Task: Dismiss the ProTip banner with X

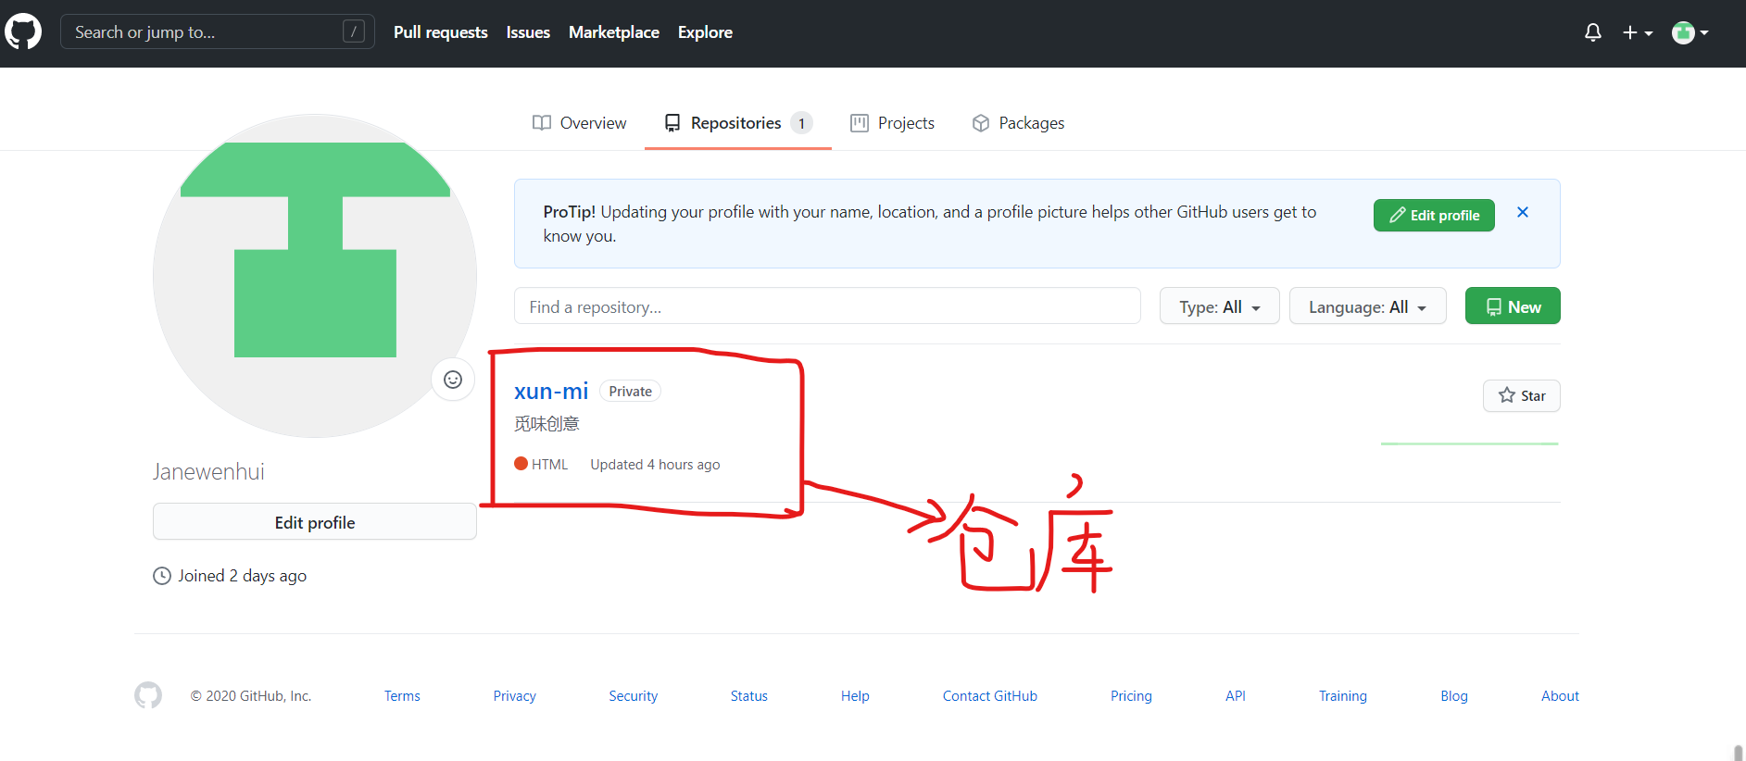Action: tap(1523, 212)
